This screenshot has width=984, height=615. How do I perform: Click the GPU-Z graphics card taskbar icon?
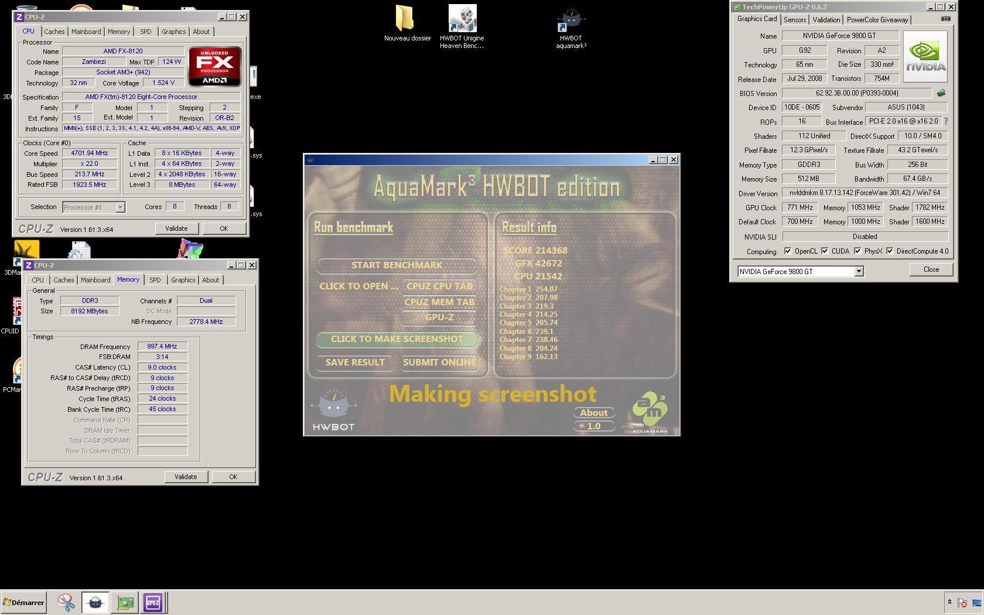click(x=124, y=602)
